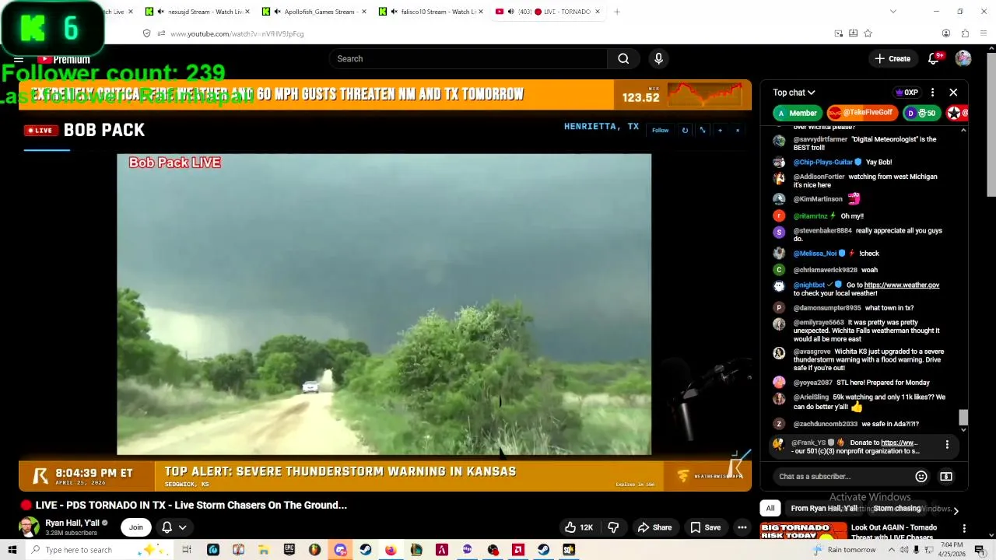The image size is (996, 560).
Task: Open Task View on the taskbar
Action: 187,550
